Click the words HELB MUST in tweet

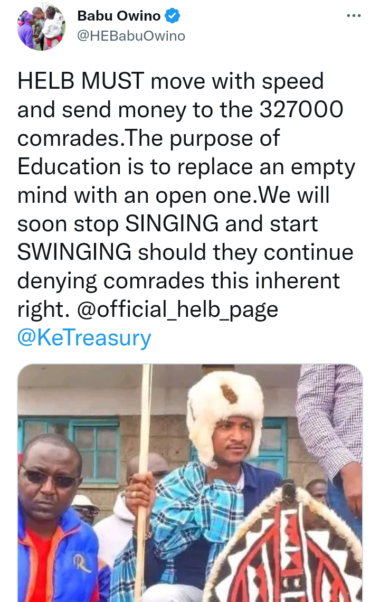(81, 82)
